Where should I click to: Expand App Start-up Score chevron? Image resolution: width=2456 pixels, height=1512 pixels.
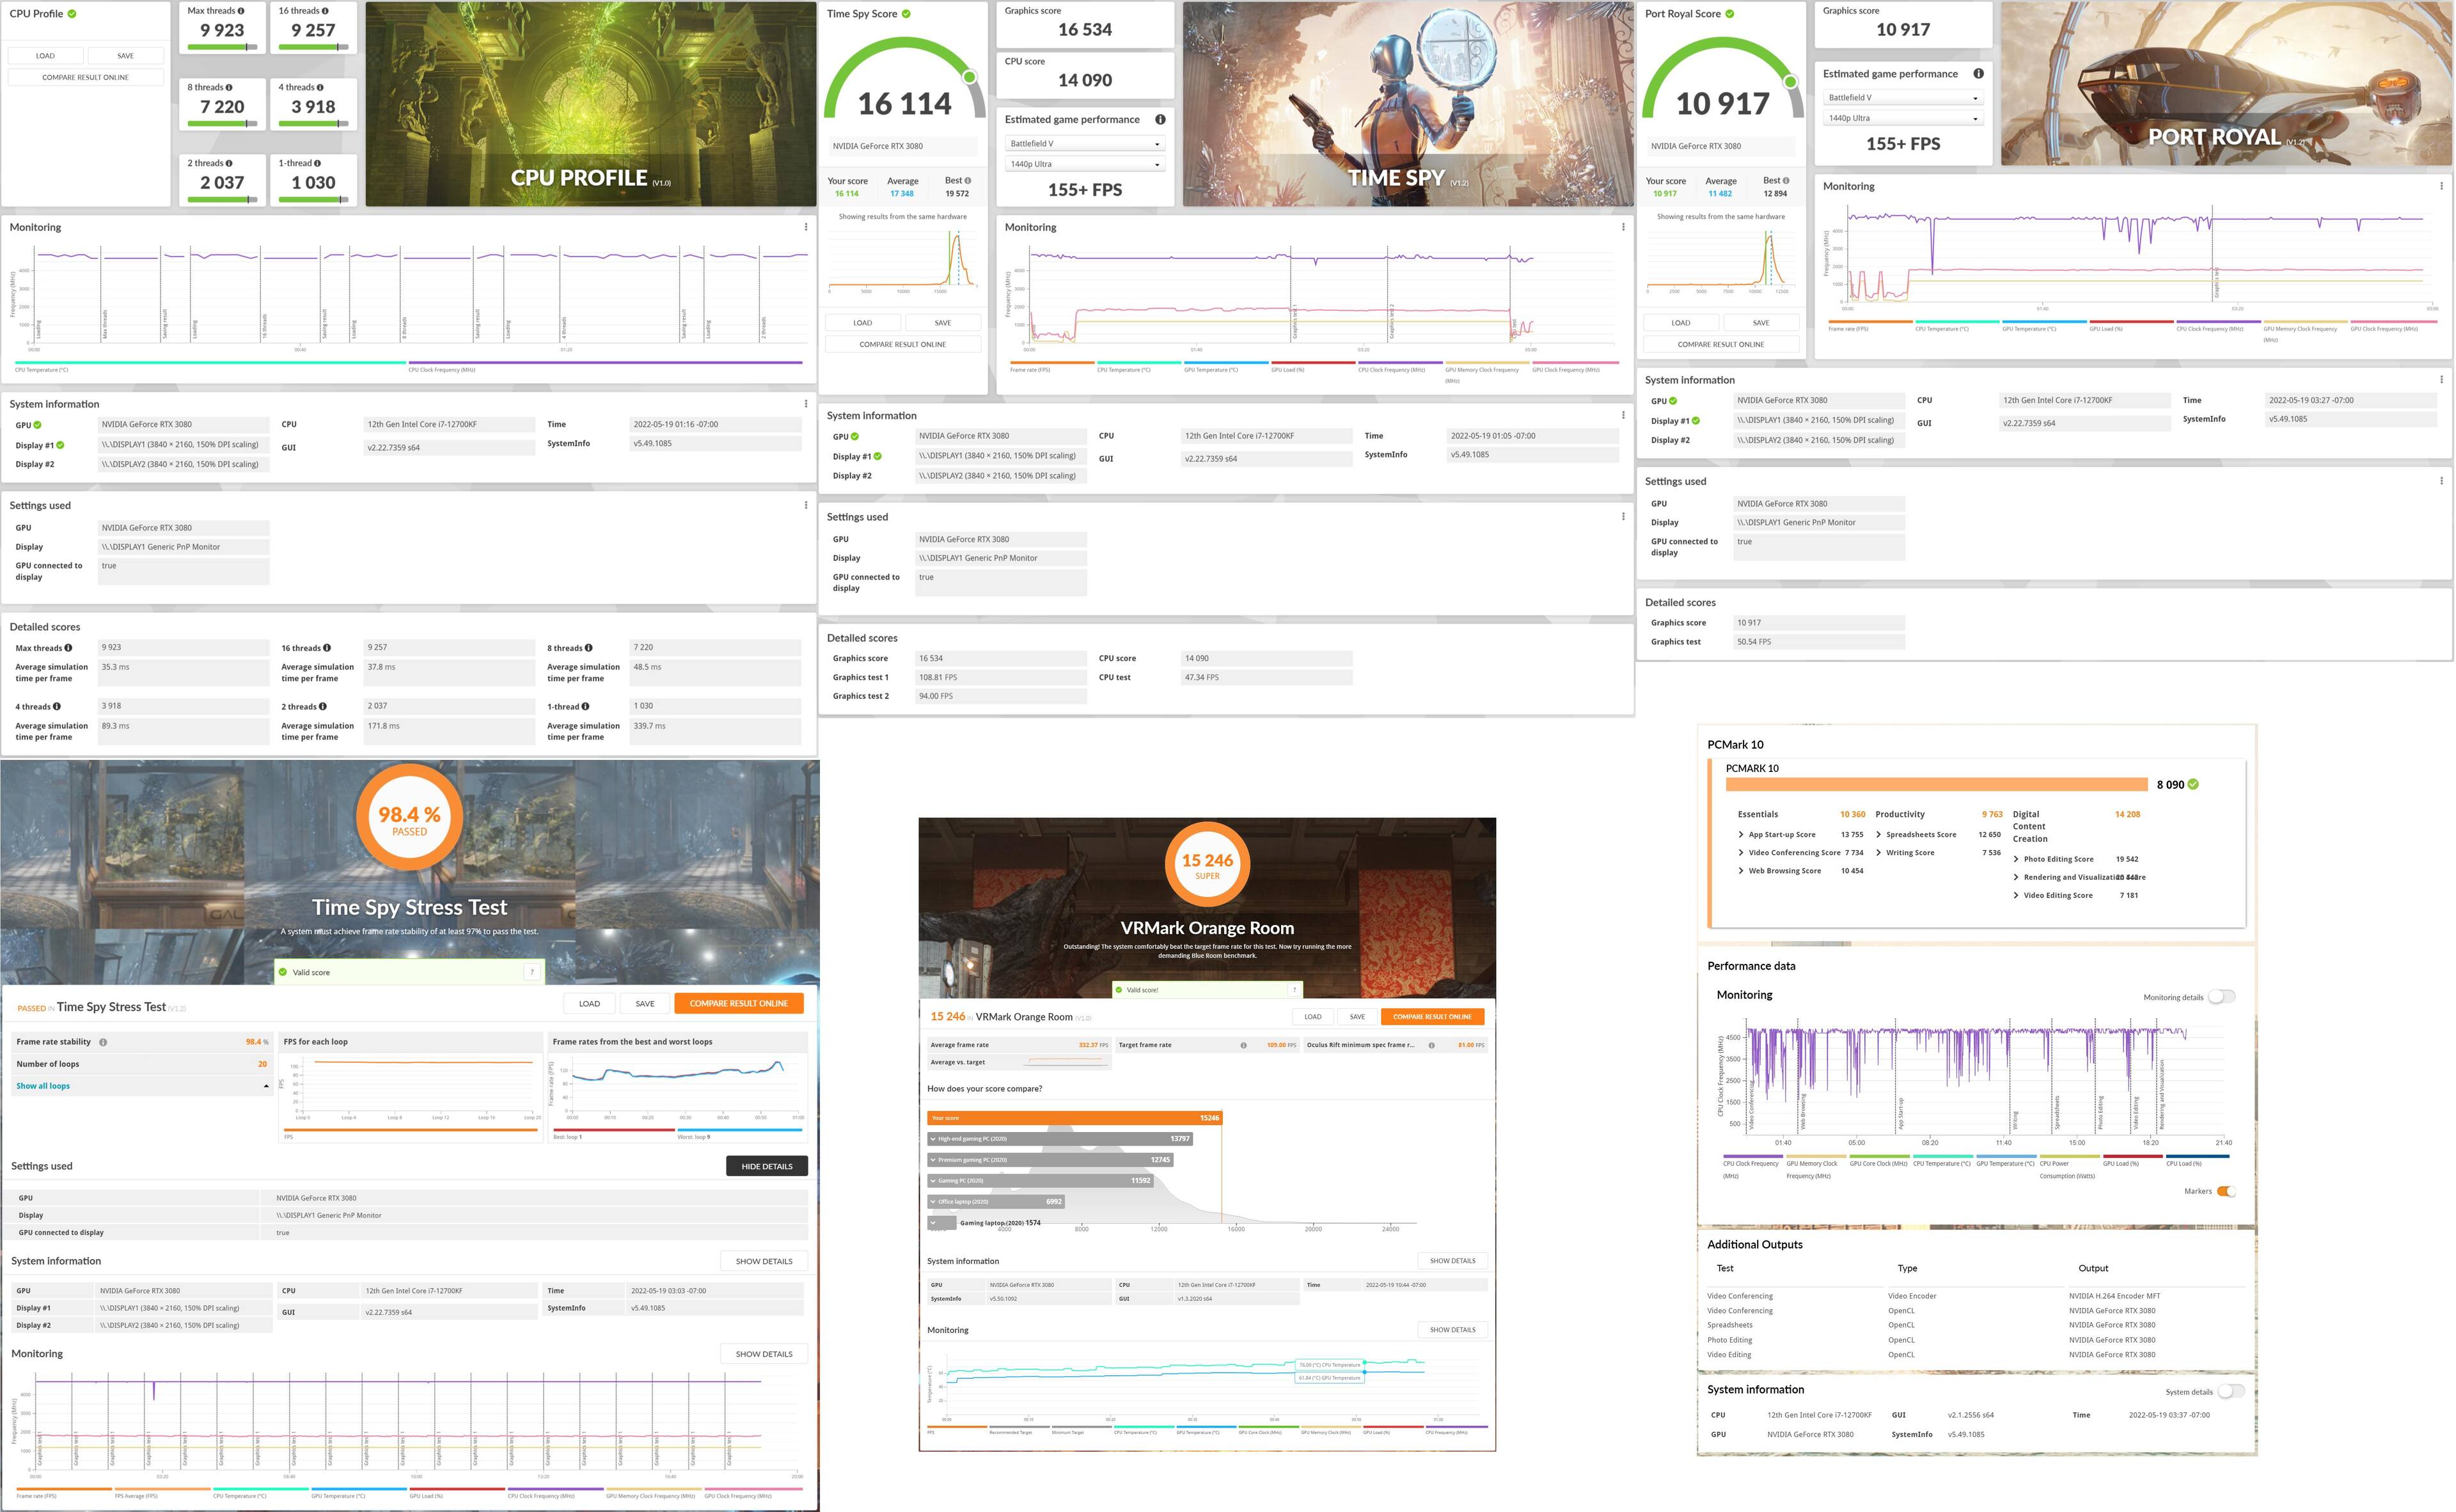(x=1741, y=834)
